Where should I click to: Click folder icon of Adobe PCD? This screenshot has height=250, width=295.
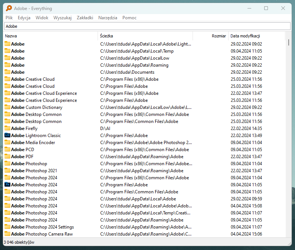point(7,149)
